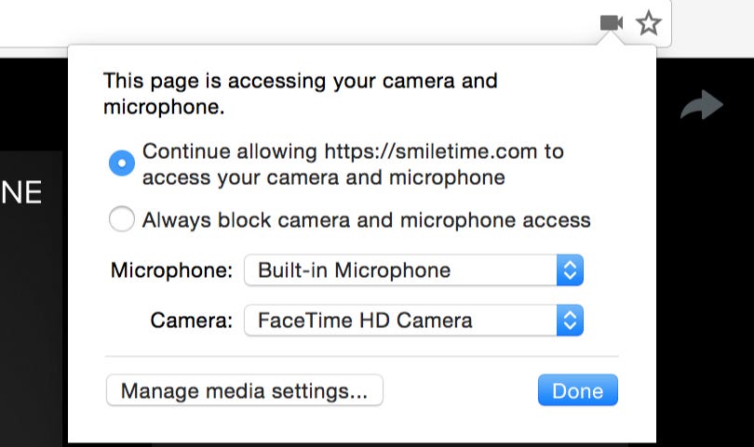Click the camera icon in the address bar
This screenshot has height=447, width=754.
[612, 22]
